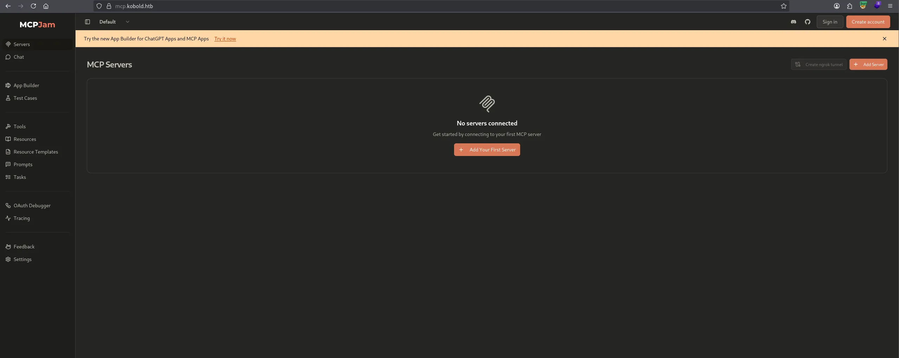Click the Add Your First Server button
The height and width of the screenshot is (358, 899).
(487, 150)
